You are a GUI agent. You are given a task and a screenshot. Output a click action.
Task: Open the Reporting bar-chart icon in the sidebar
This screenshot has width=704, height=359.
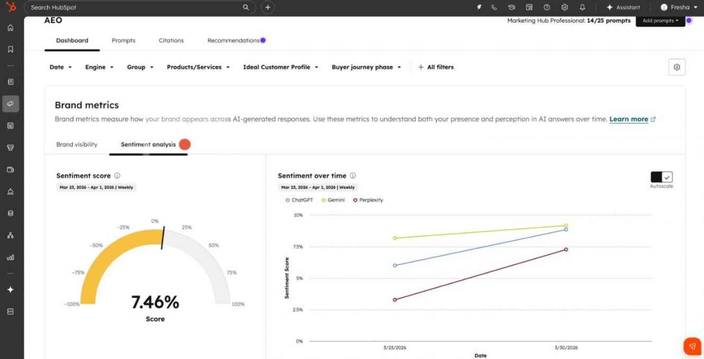[11, 257]
